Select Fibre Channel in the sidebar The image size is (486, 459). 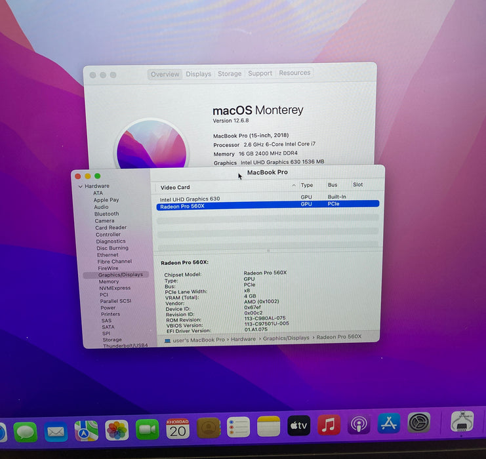[x=115, y=262]
